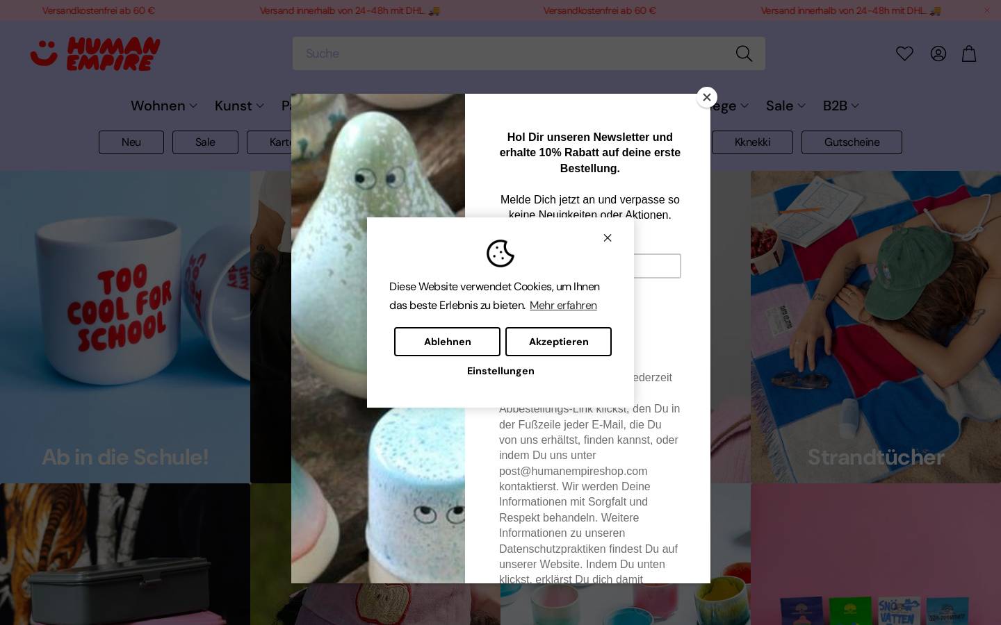The height and width of the screenshot is (625, 1001).
Task: Click the newsletter ceramic figures image
Action: [378, 338]
